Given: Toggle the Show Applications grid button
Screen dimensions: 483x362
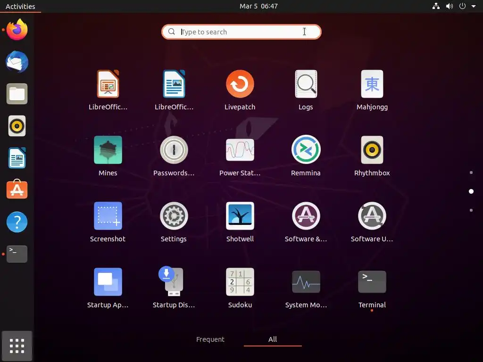Looking at the screenshot, I should tap(17, 346).
